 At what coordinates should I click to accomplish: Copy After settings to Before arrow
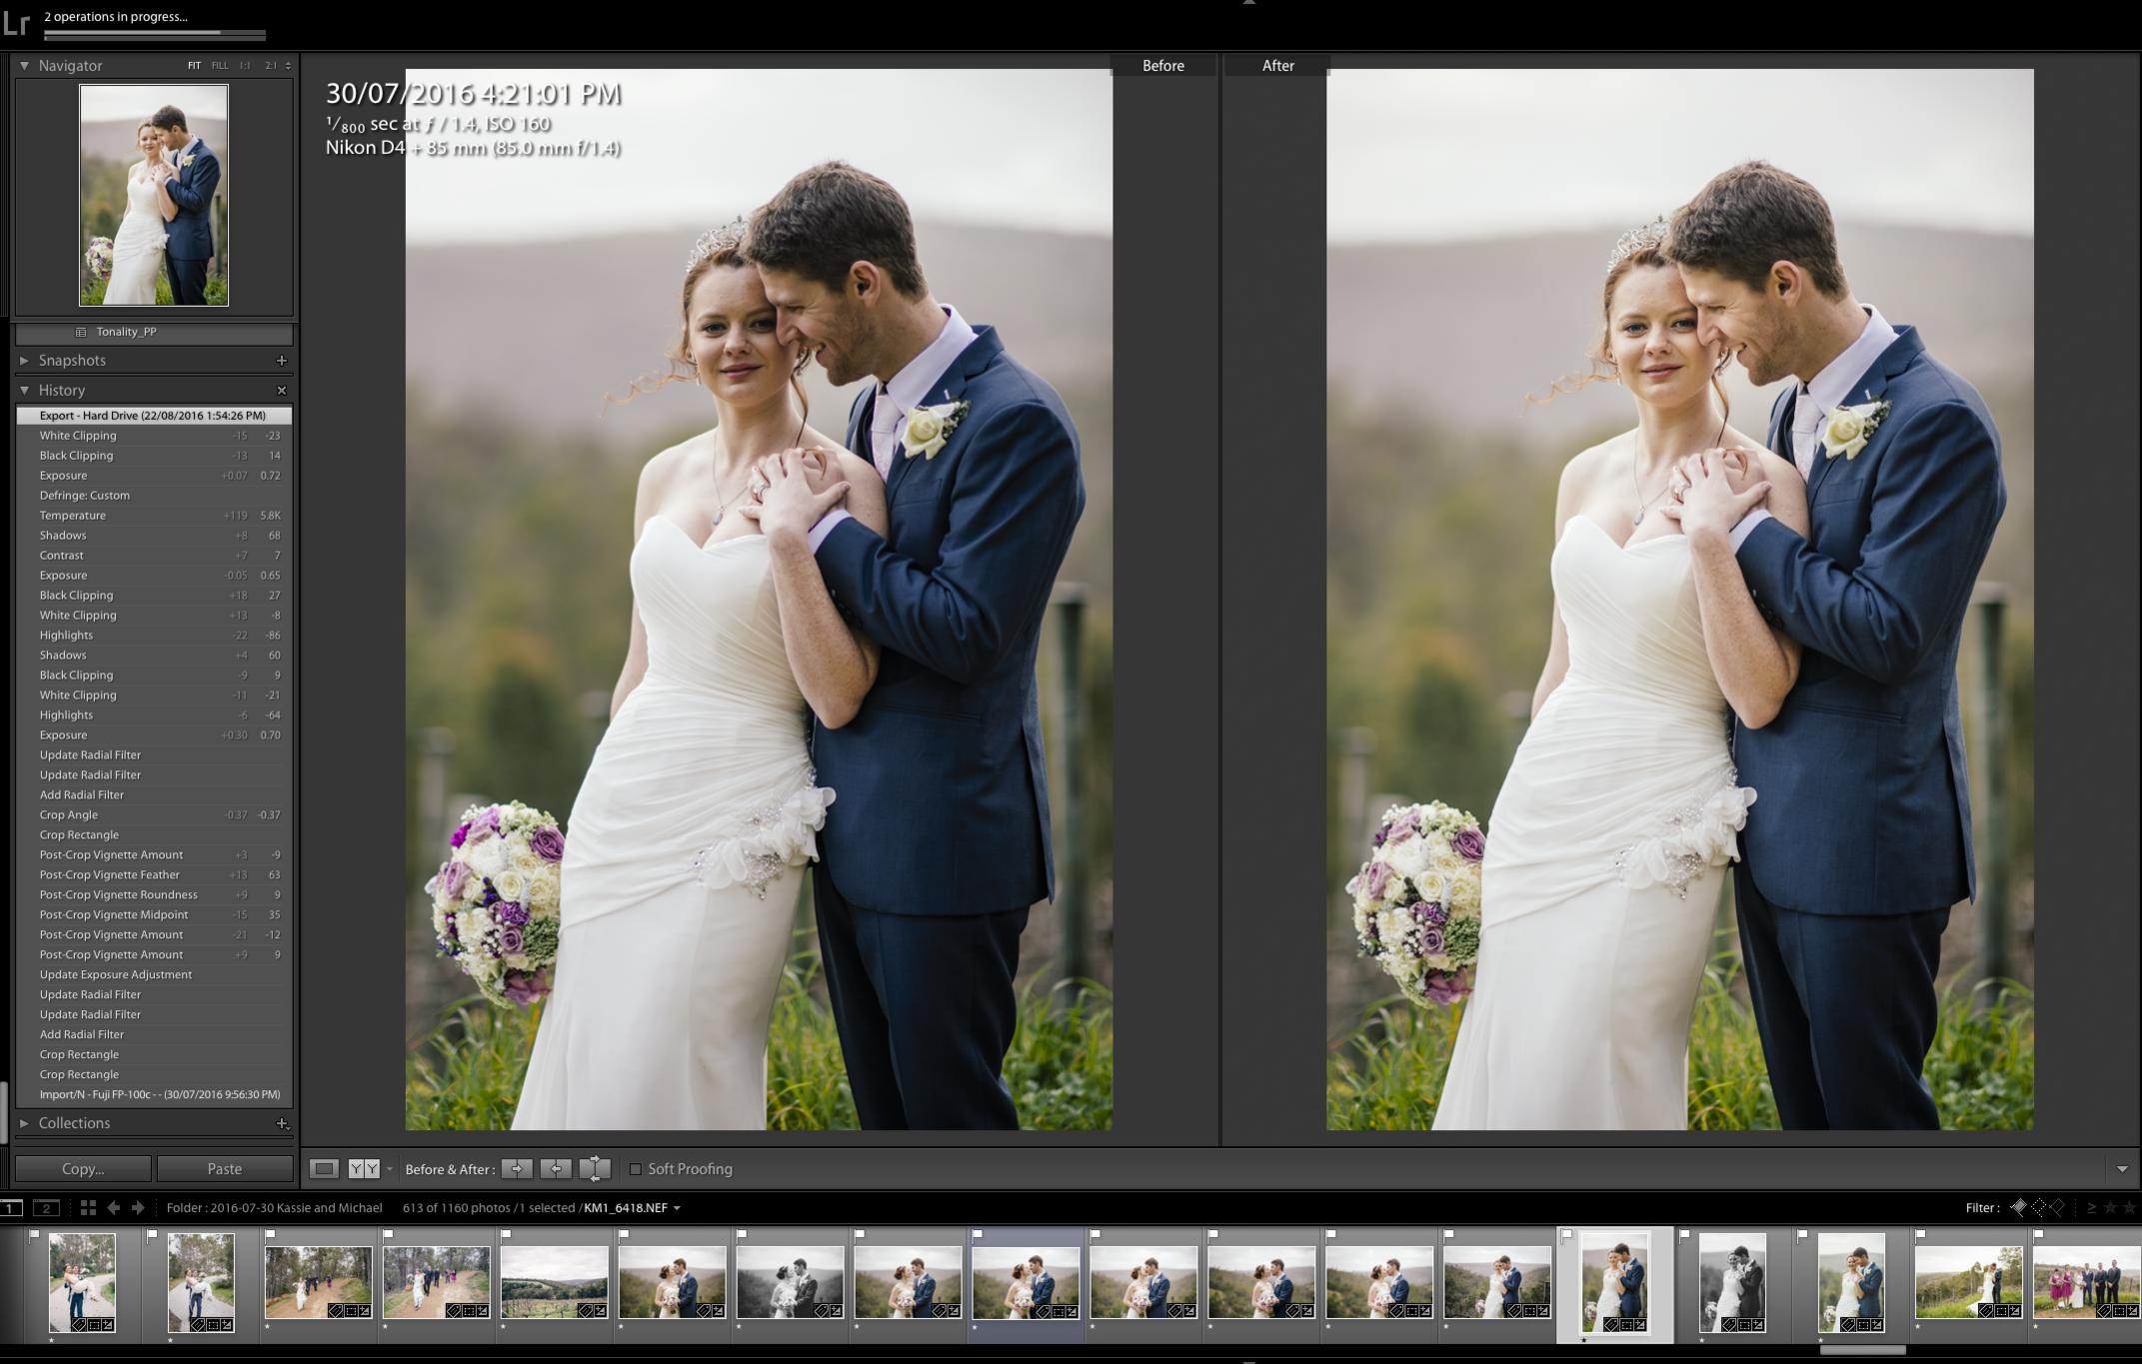(556, 1168)
